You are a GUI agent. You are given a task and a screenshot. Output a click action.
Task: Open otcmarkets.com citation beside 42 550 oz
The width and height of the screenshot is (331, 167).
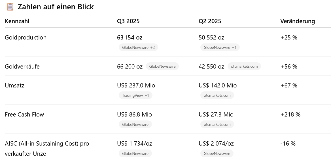[x=244, y=66]
